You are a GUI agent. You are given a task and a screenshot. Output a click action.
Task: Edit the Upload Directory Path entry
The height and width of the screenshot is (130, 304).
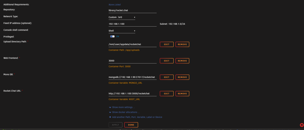point(167,44)
